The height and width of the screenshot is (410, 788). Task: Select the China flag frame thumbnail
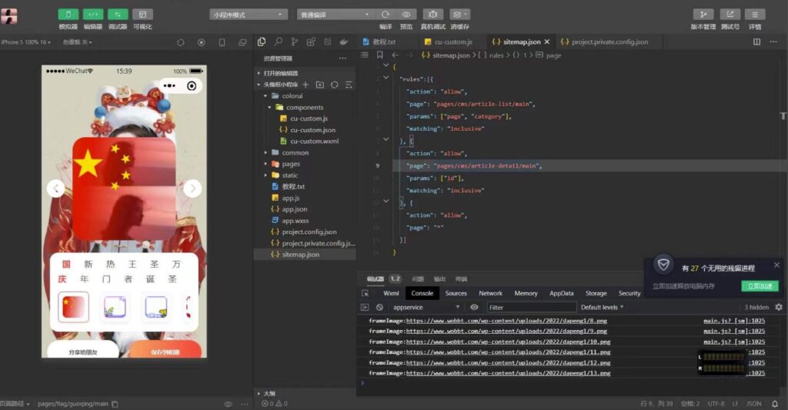pyautogui.click(x=74, y=307)
